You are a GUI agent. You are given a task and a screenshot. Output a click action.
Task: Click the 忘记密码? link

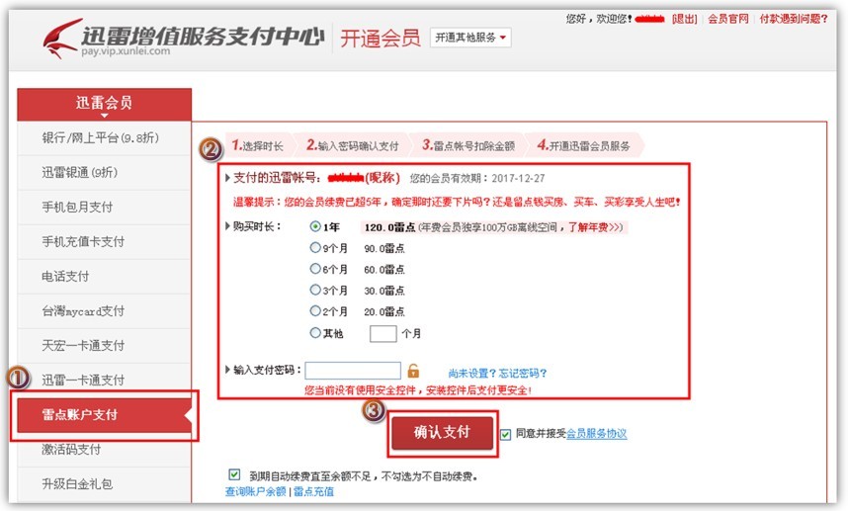tap(523, 373)
